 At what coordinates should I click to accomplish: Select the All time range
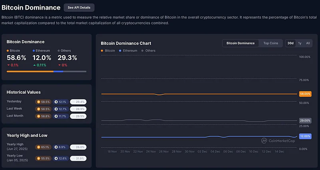click(308, 43)
